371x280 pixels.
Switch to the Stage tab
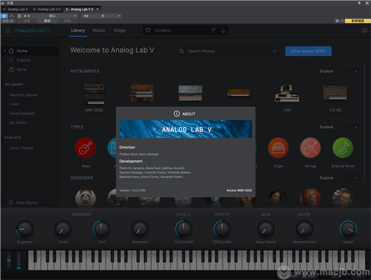(120, 30)
